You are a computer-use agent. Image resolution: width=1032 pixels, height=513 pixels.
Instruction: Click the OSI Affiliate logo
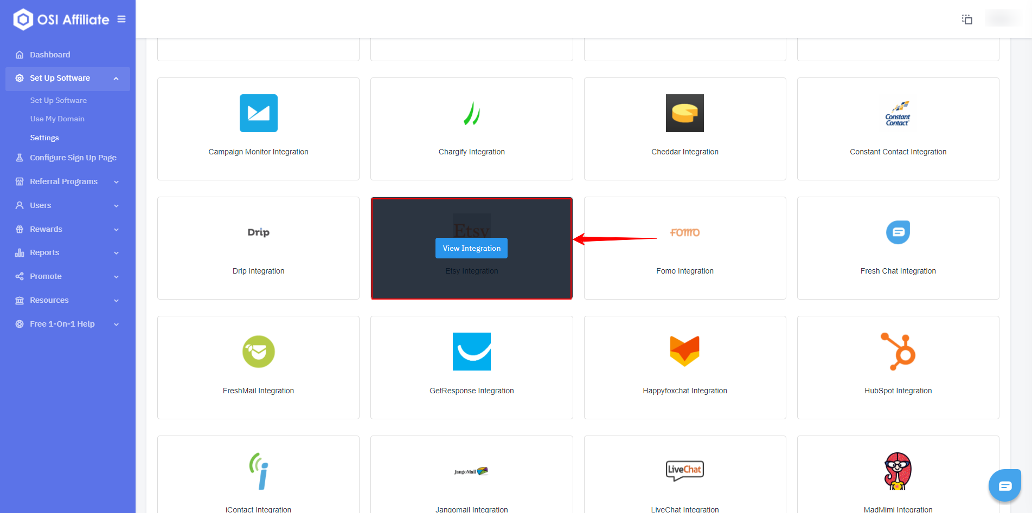coord(61,20)
